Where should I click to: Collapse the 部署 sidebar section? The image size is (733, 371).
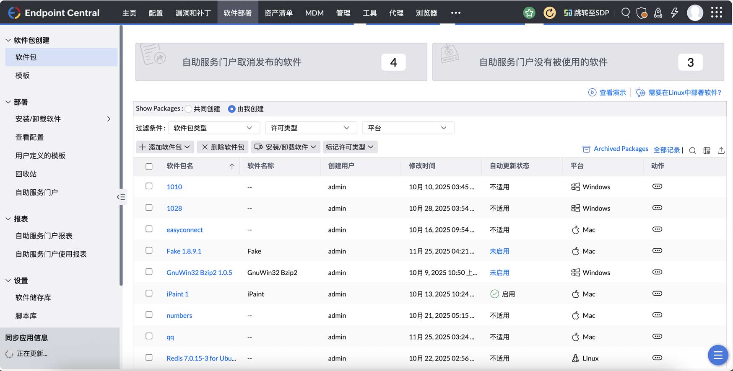pyautogui.click(x=8, y=102)
